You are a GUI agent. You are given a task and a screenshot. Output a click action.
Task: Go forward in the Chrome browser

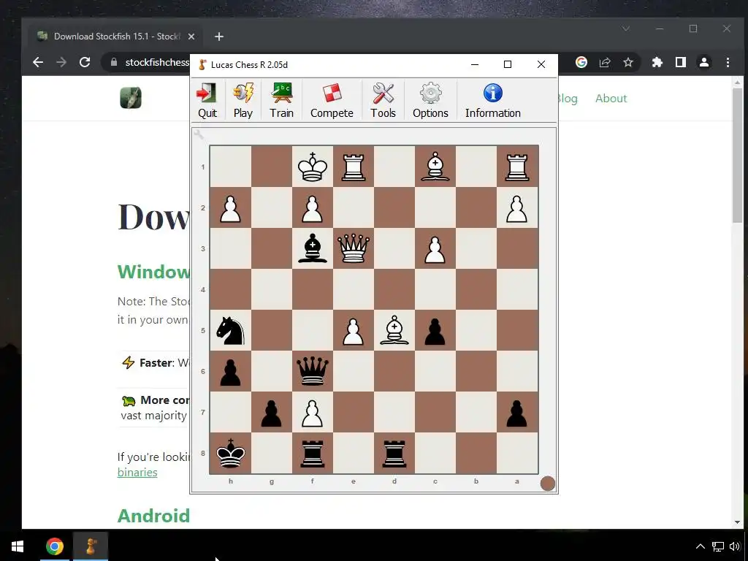[61, 62]
